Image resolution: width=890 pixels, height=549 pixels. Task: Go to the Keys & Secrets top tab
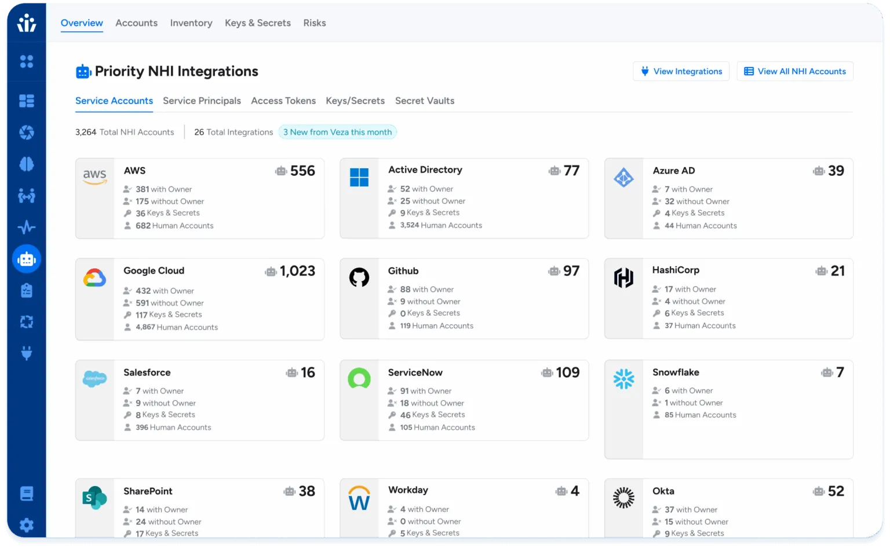(x=258, y=23)
